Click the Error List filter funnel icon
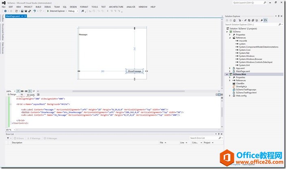The image size is (286, 169). pyautogui.click(x=8, y=139)
